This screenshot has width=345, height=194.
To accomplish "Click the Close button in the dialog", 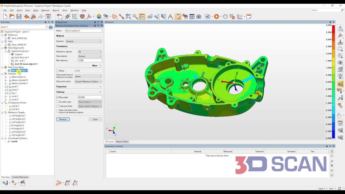I will point(95,119).
